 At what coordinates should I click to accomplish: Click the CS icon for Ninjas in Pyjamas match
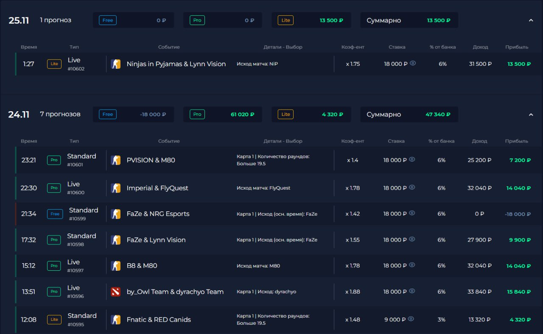pyautogui.click(x=115, y=64)
